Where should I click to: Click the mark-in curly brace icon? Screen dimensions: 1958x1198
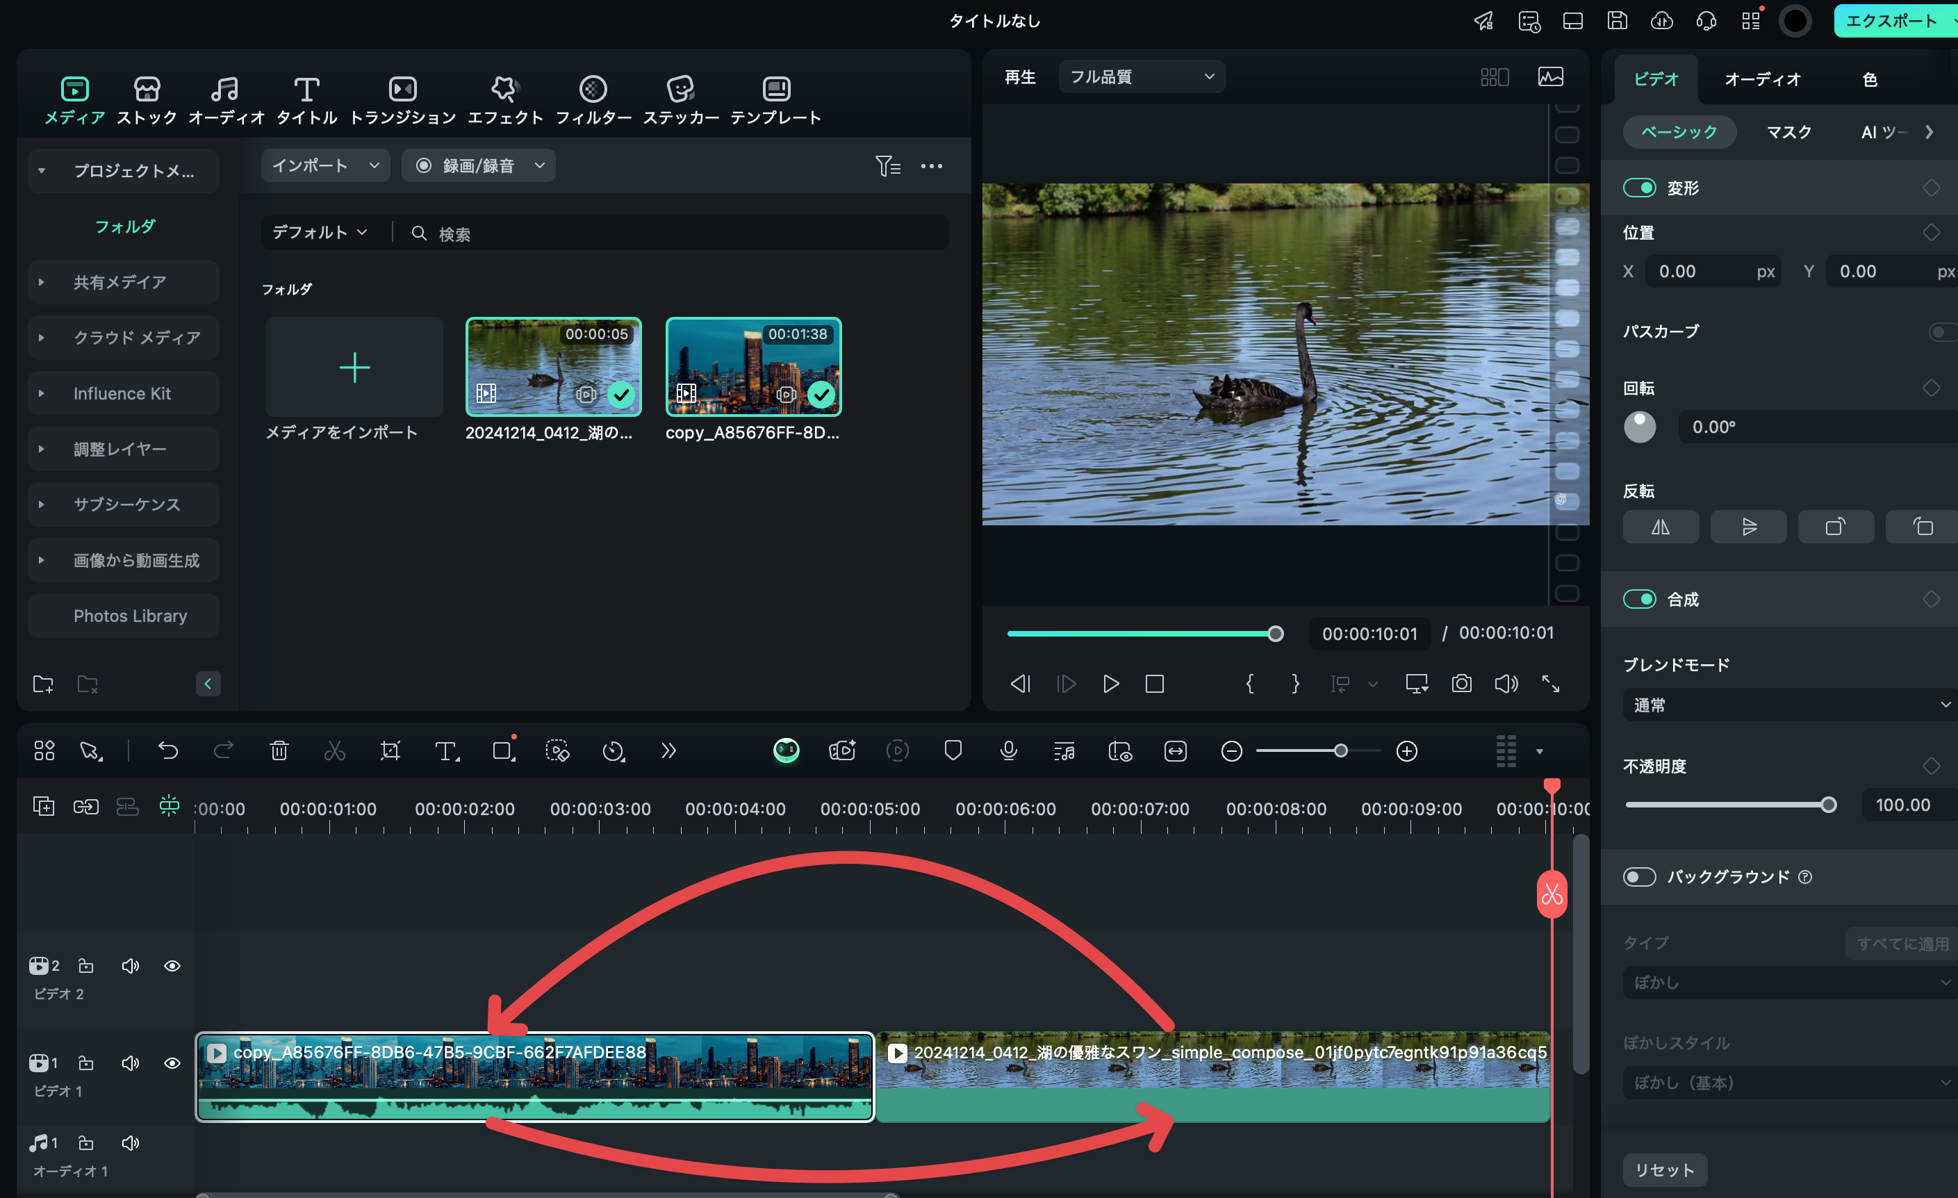point(1250,684)
